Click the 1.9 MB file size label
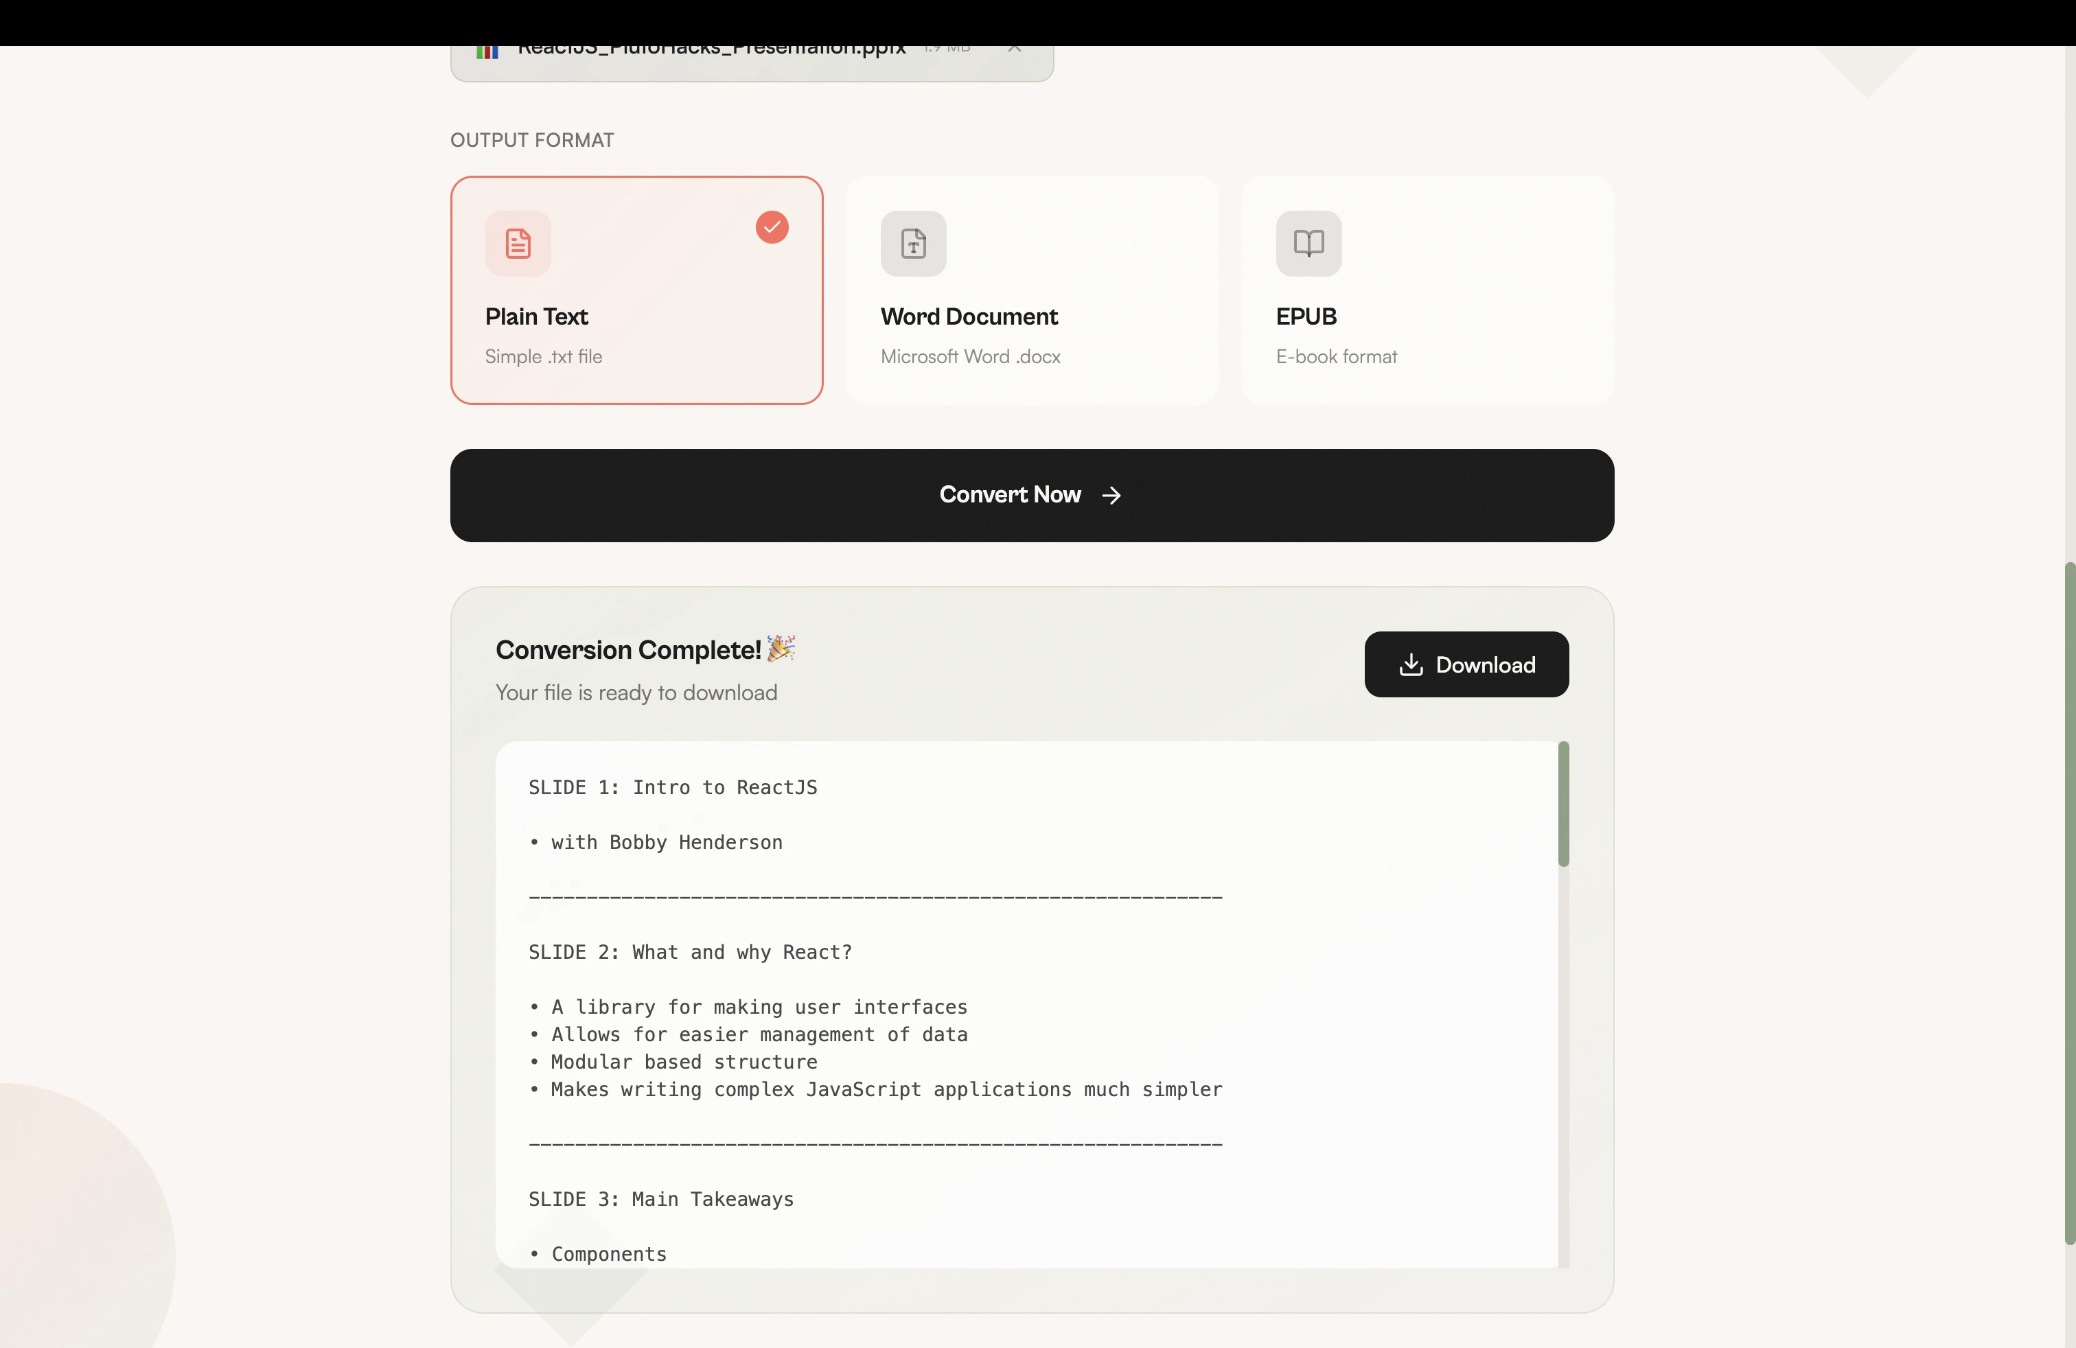 (x=947, y=49)
